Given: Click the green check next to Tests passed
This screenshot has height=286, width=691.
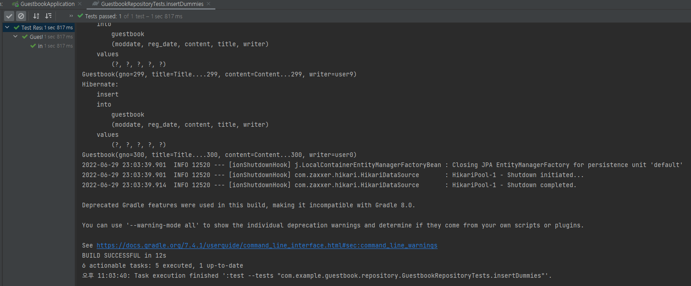Looking at the screenshot, I should click(x=81, y=16).
